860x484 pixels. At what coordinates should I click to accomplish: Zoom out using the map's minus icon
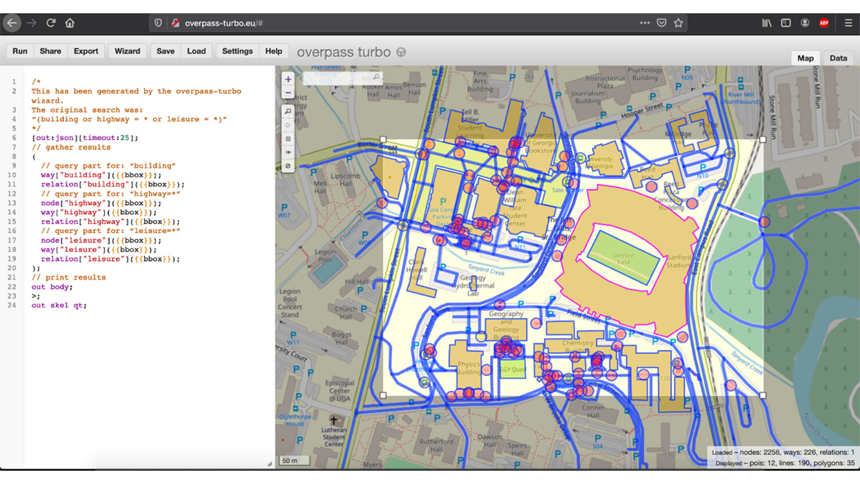[x=288, y=92]
